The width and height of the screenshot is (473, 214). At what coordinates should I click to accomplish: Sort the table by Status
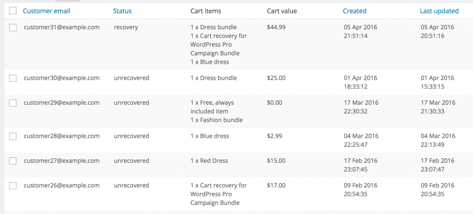click(x=122, y=11)
